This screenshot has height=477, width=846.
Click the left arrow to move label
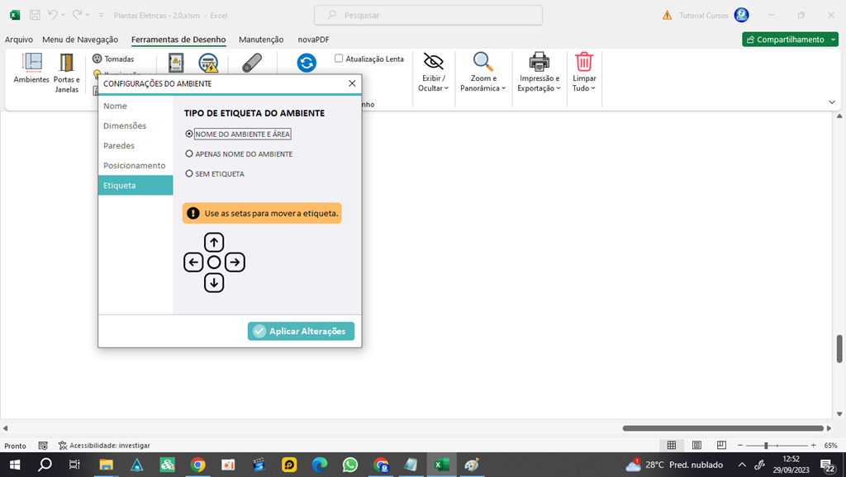tap(193, 262)
